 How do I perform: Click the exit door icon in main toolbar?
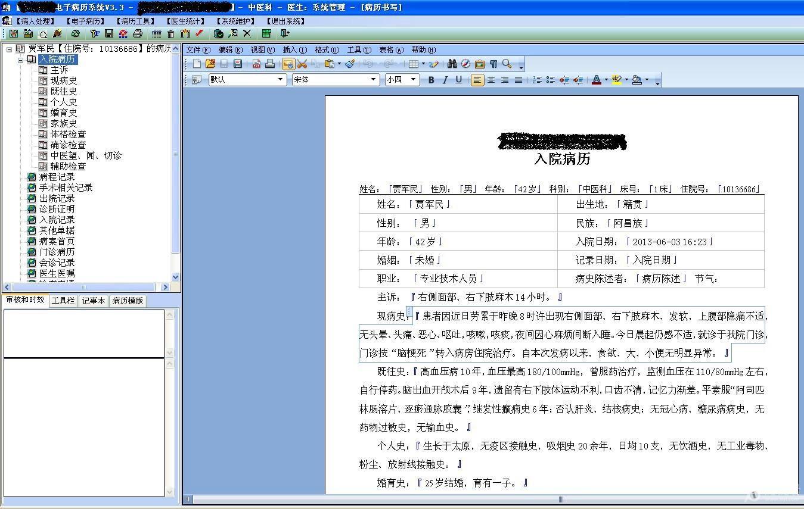[284, 33]
